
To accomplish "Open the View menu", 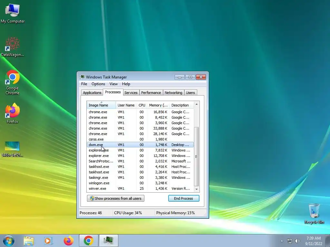I will 113,84.
